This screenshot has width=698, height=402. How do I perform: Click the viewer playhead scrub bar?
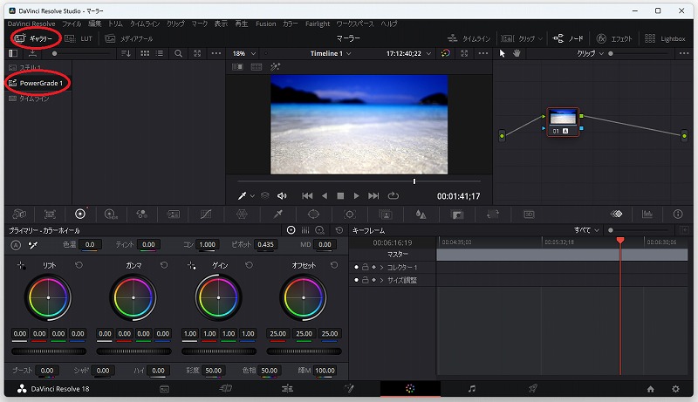[359, 181]
